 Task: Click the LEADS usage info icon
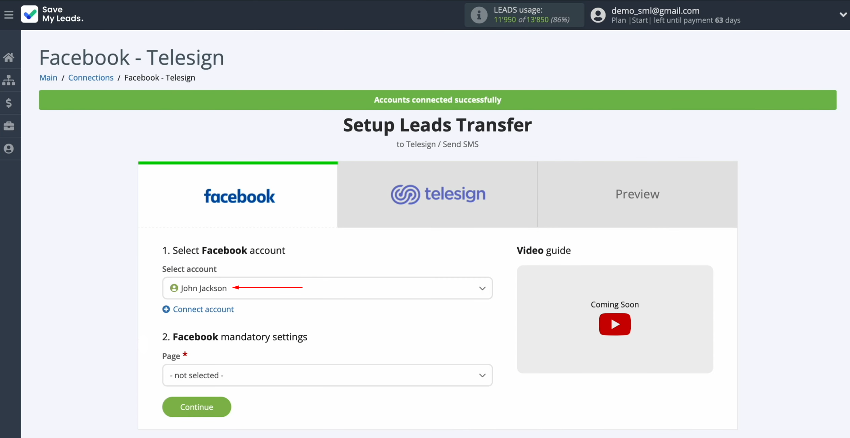(x=479, y=15)
